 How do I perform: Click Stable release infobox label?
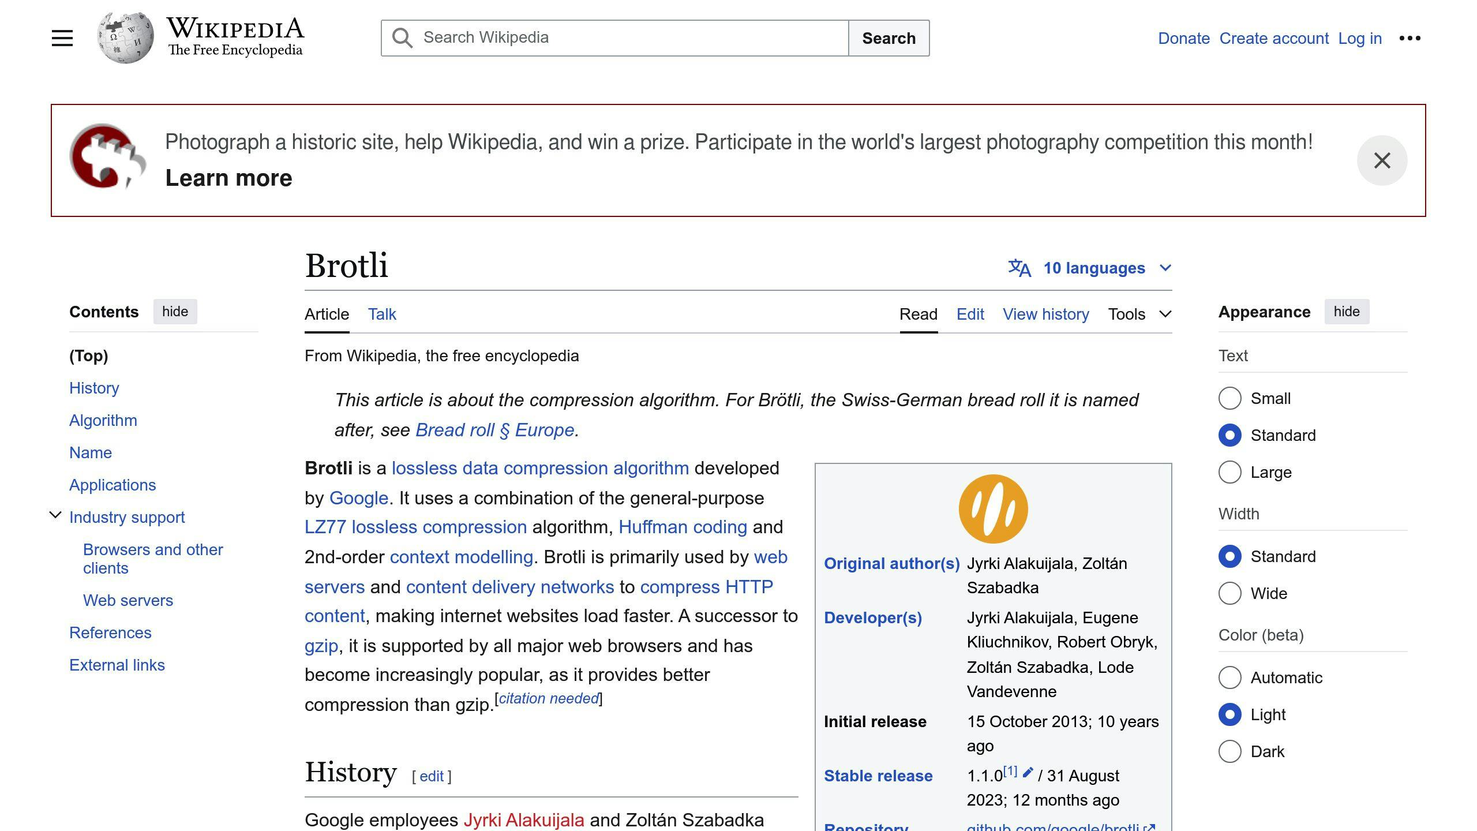point(878,776)
